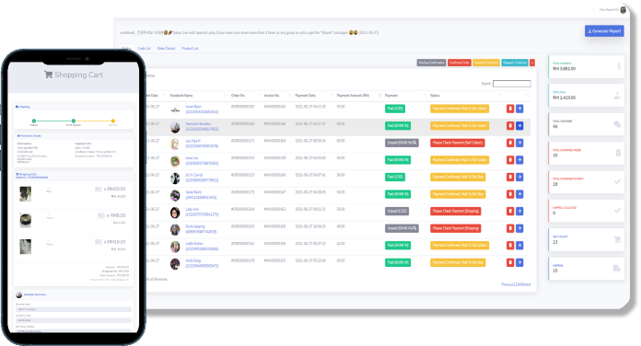This screenshot has height=346, width=641.
Task: Click trash icon in Yanie Ramli row
Action: 510,194
